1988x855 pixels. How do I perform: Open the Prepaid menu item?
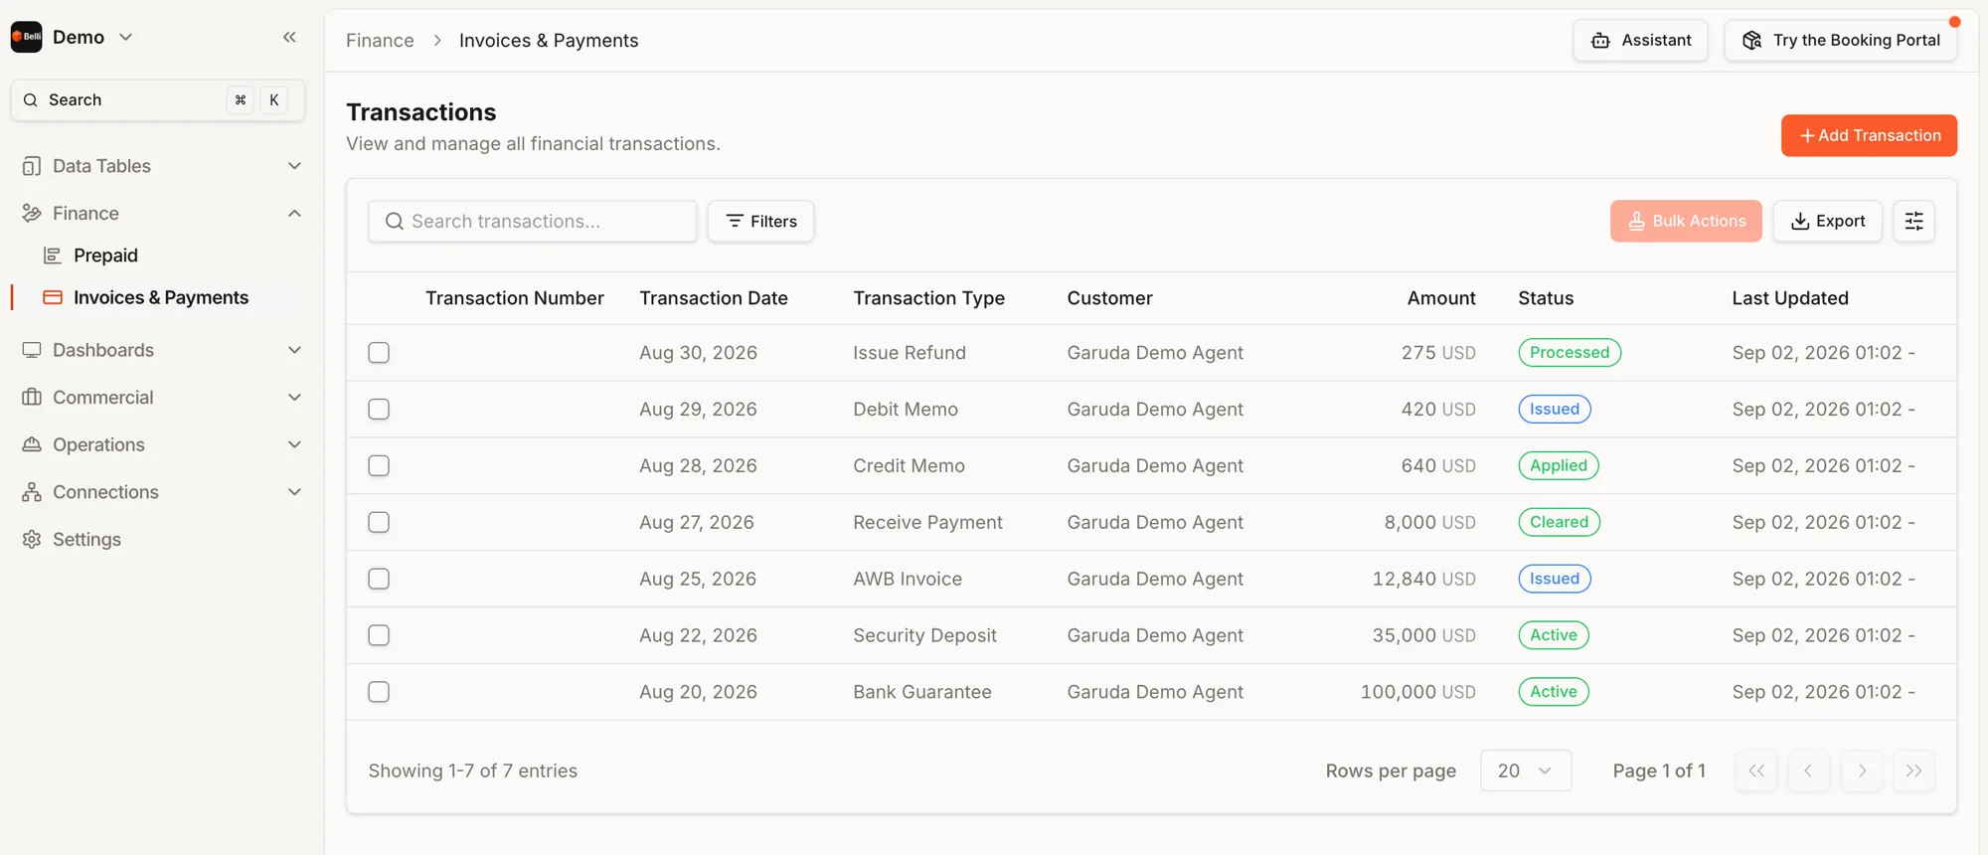(105, 256)
